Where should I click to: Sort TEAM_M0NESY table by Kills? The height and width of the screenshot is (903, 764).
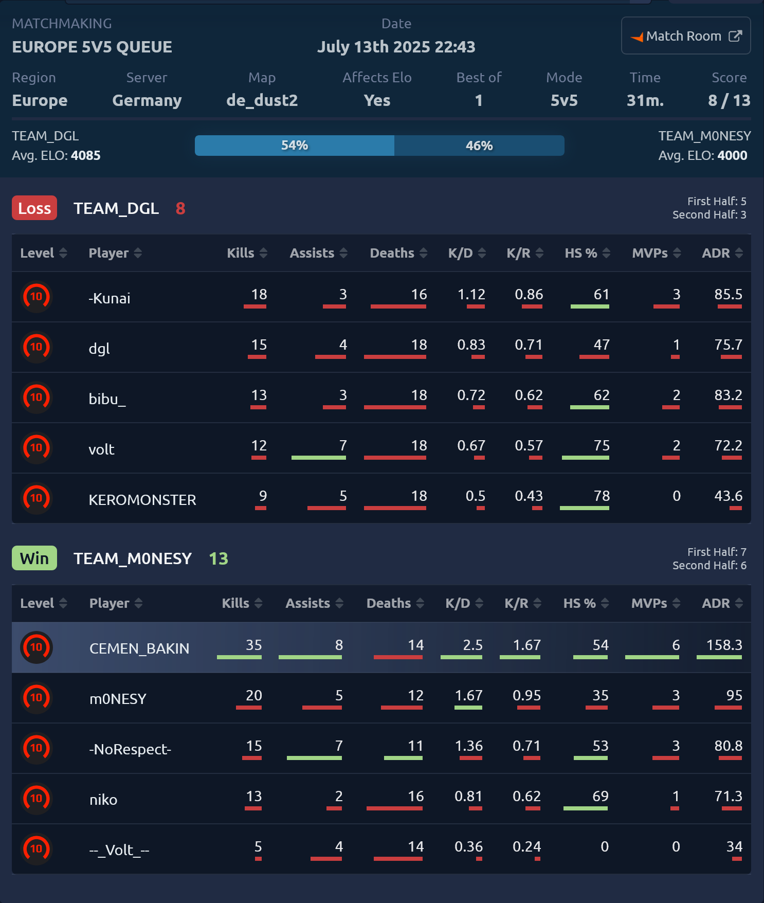click(242, 603)
